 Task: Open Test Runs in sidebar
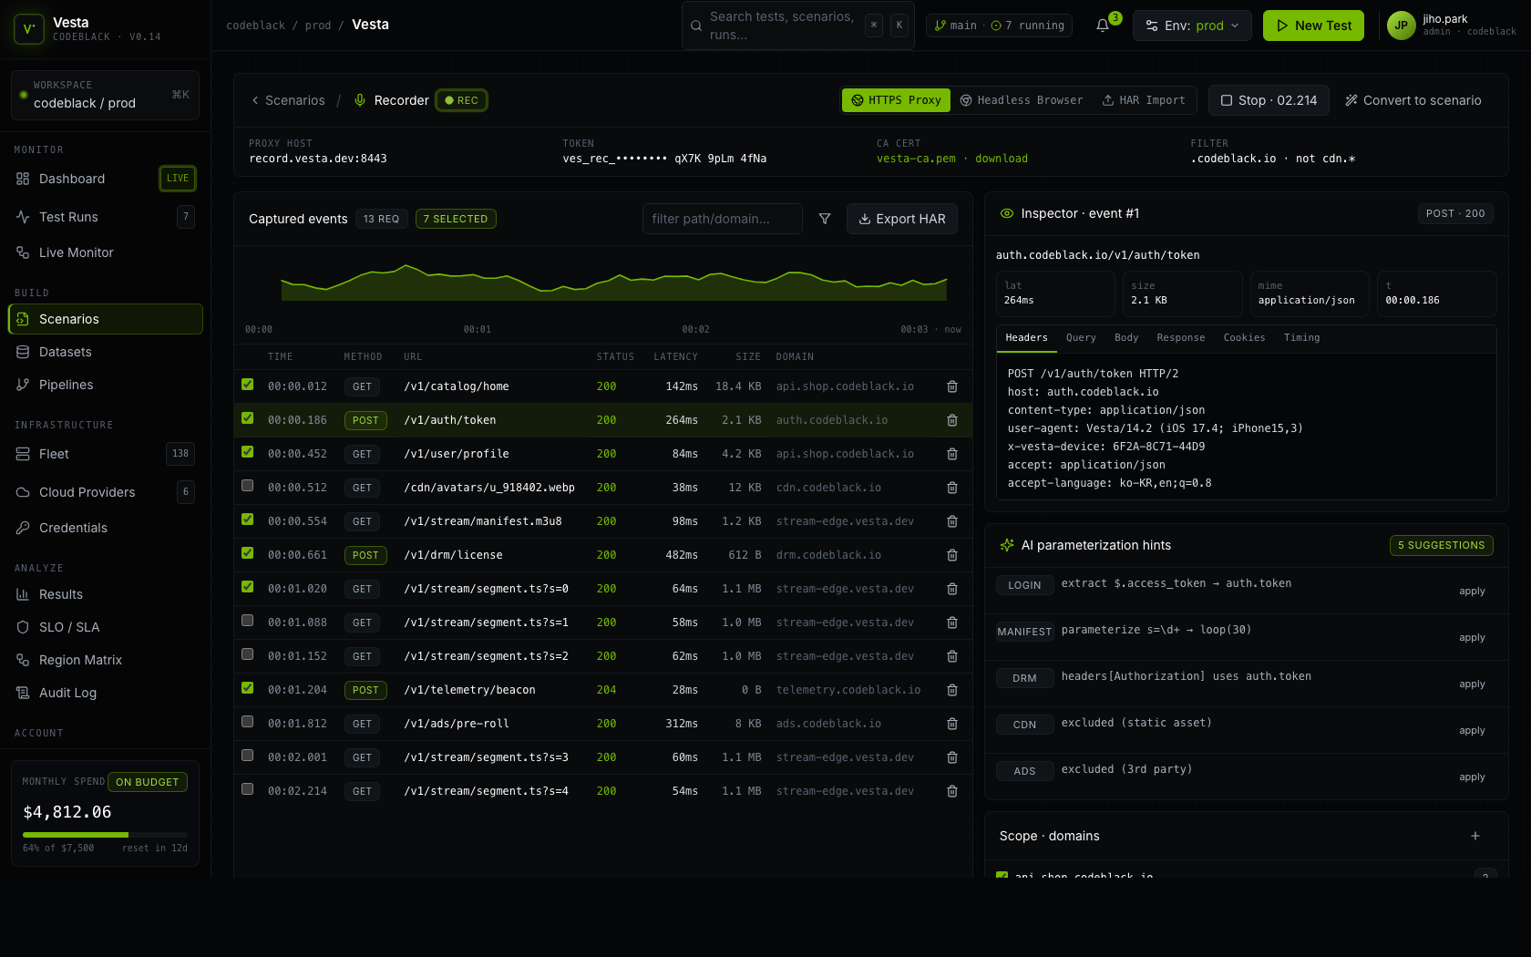68,217
